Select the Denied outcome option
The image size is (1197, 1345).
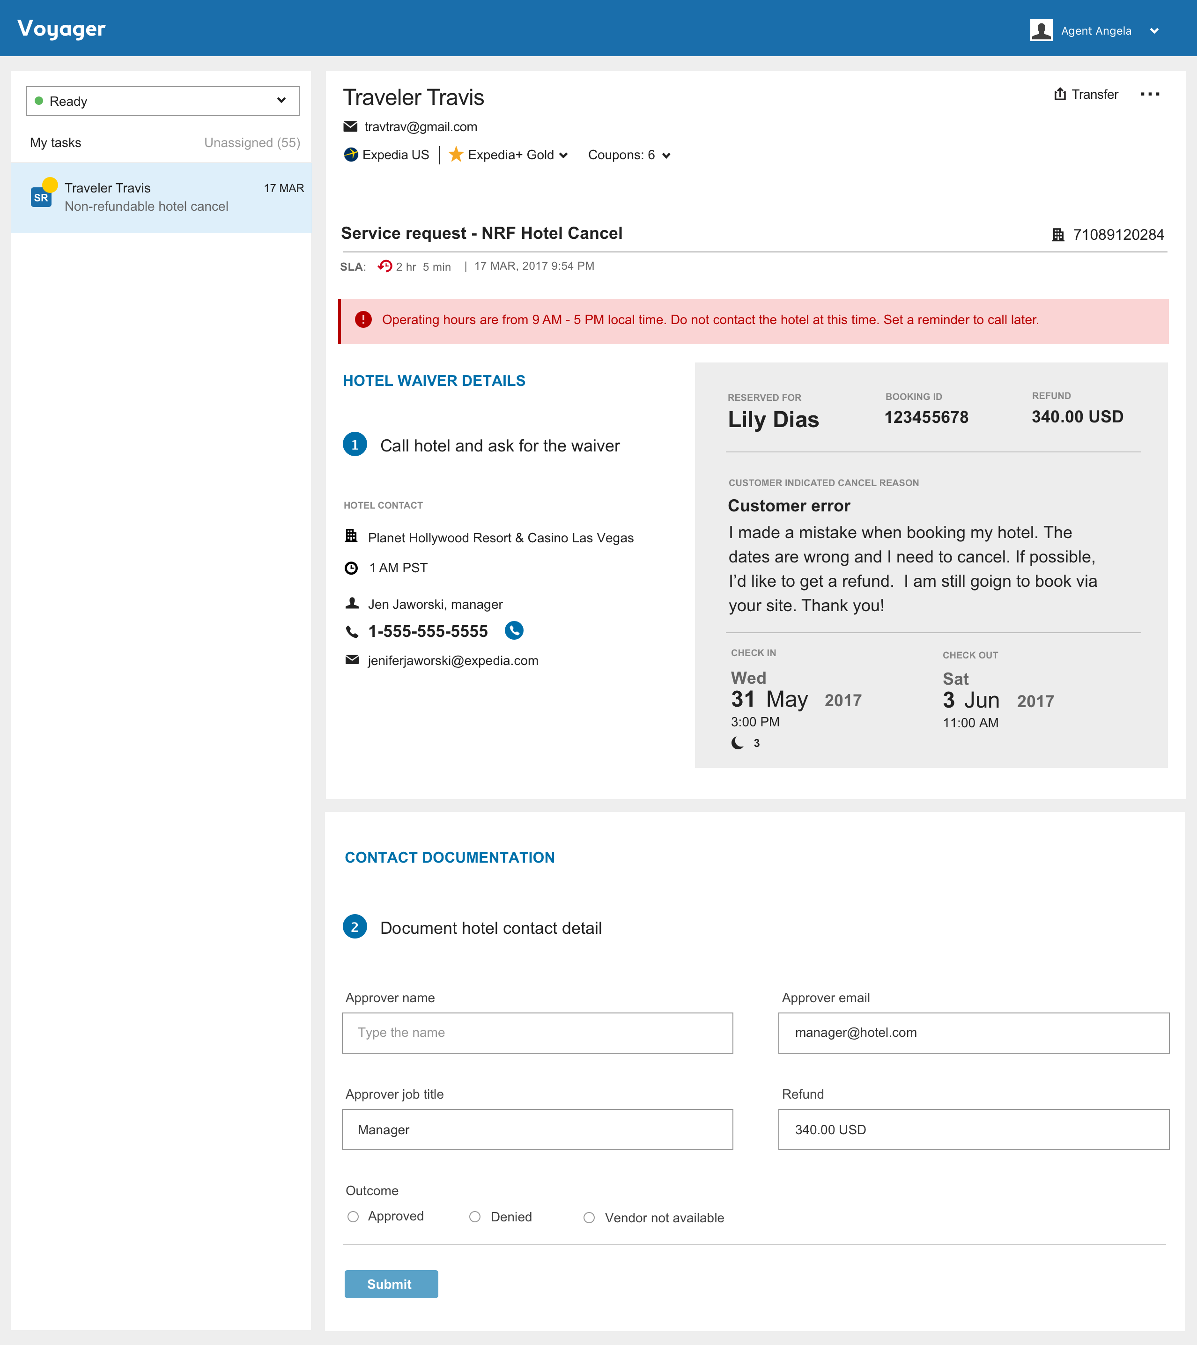coord(475,1217)
